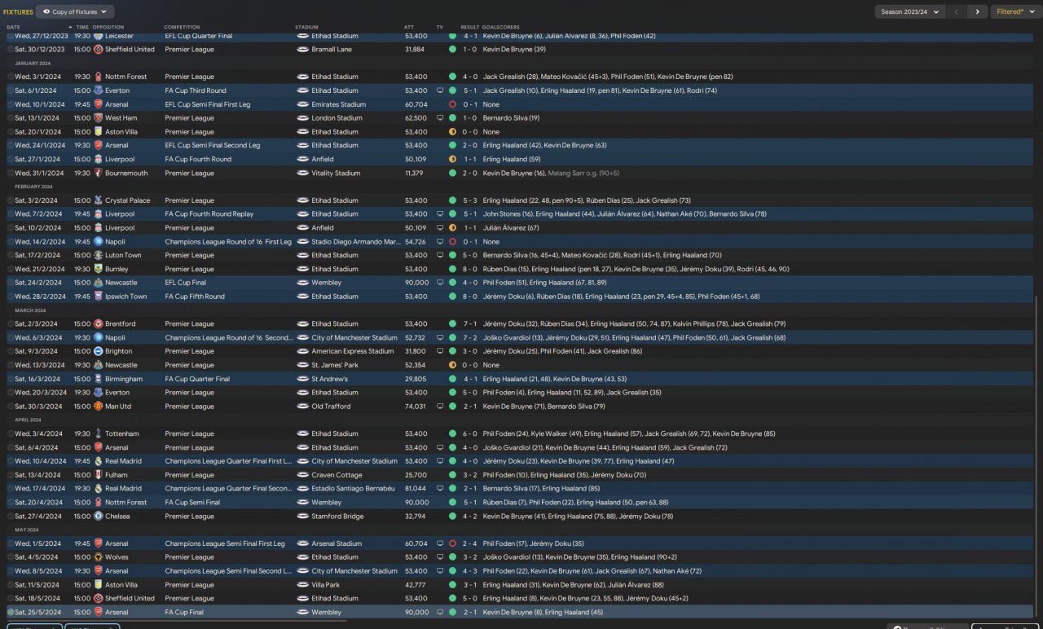Click the "2 - 4" result against Arsenal
Image resolution: width=1043 pixels, height=629 pixels.
pos(472,543)
